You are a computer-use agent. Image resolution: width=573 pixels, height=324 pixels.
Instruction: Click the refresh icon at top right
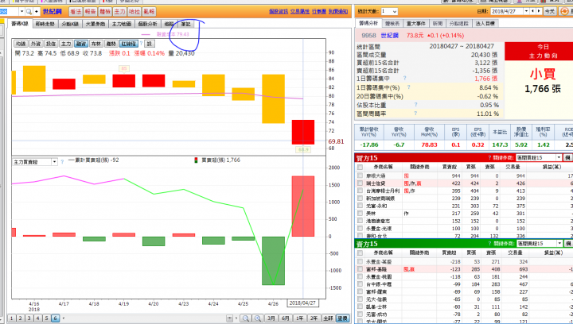point(564,12)
